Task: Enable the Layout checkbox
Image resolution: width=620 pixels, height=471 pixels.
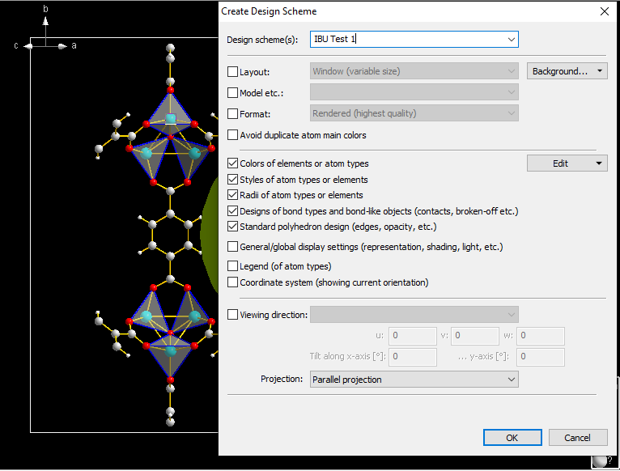Action: pos(233,72)
